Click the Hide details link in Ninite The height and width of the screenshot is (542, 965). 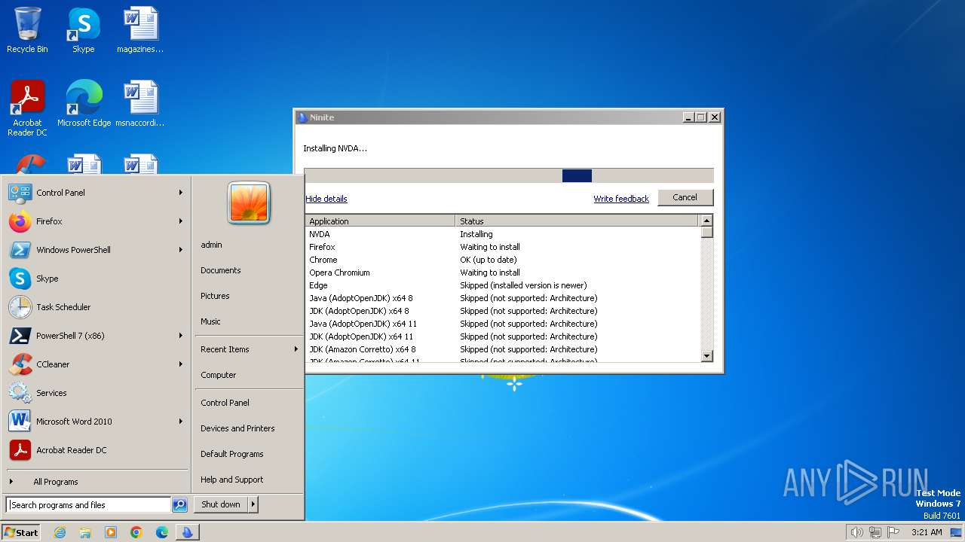coord(326,199)
